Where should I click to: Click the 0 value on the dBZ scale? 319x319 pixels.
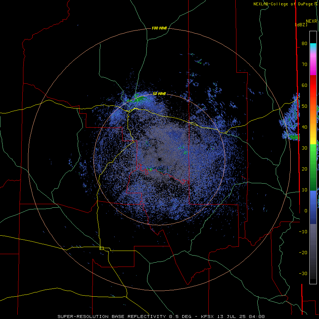pyautogui.click(x=306, y=211)
